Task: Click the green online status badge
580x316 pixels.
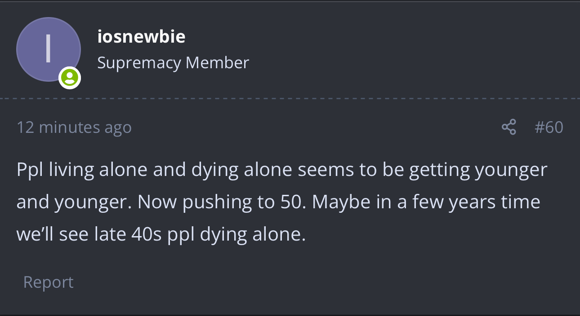Action: pyautogui.click(x=69, y=78)
